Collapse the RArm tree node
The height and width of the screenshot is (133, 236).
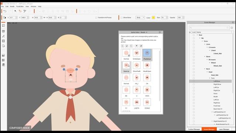tap(205, 57)
